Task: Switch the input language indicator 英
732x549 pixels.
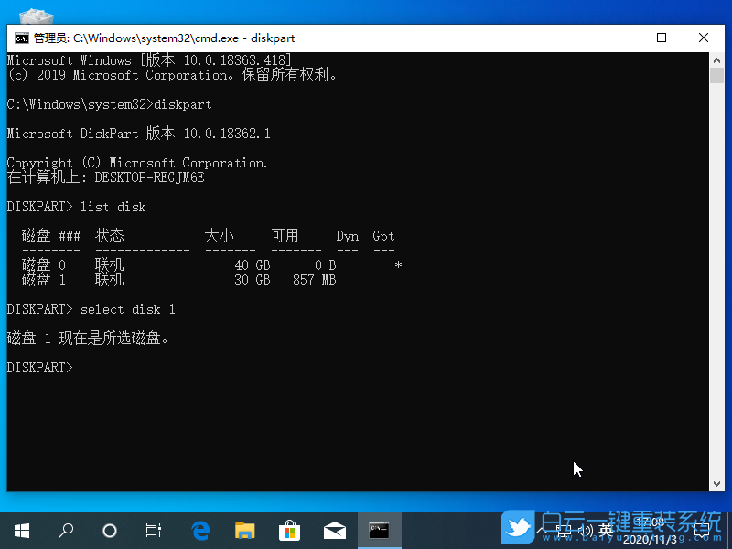Action: [605, 531]
